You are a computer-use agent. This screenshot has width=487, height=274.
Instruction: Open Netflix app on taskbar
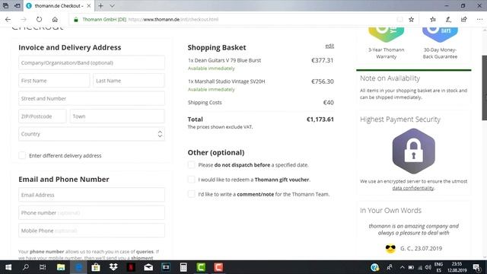[x=131, y=267]
